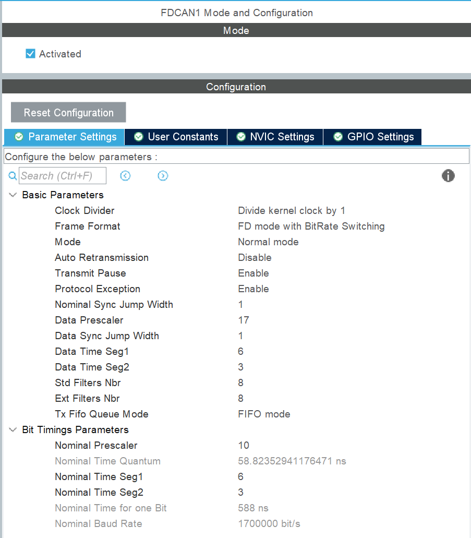Focus the Search (Ctrl+F) field

(63, 176)
